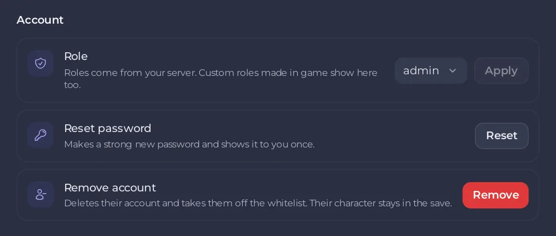This screenshot has width=556, height=236.
Task: Open the admin role dropdown
Action: [x=431, y=71]
